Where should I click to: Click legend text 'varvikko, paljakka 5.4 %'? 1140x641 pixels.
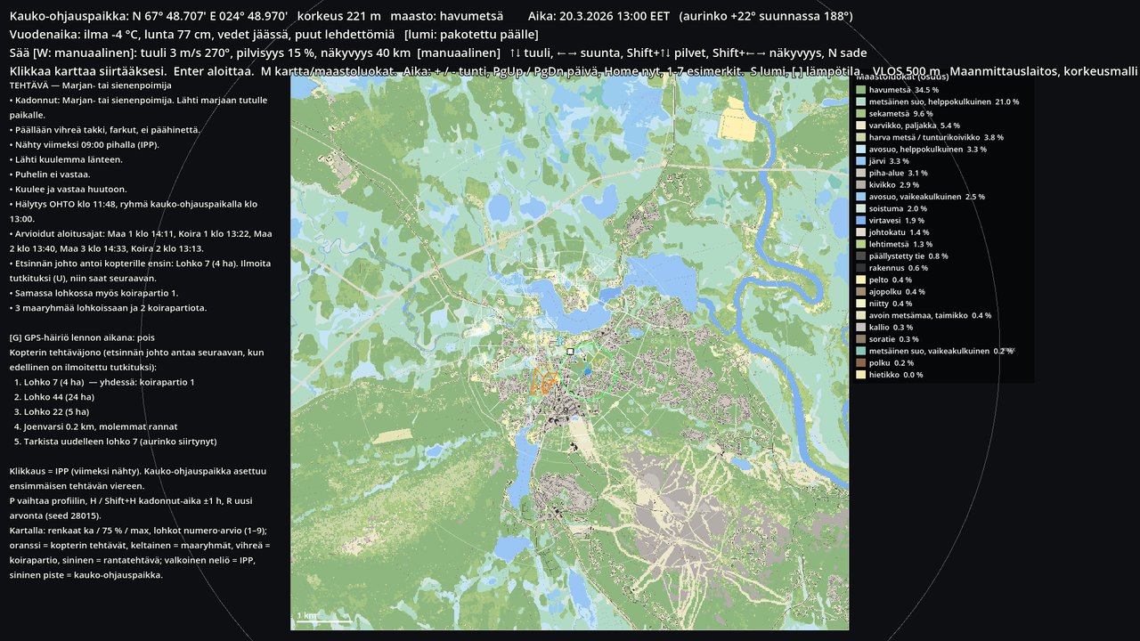click(915, 126)
